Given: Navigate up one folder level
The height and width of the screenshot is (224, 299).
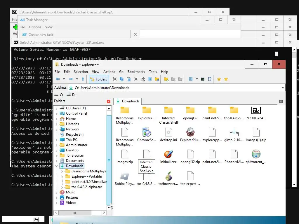Looking at the screenshot, I should click(83, 79).
